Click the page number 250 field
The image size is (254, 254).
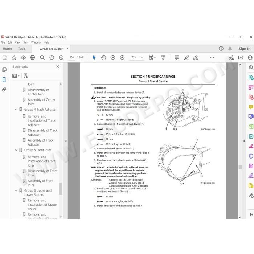point(71,57)
